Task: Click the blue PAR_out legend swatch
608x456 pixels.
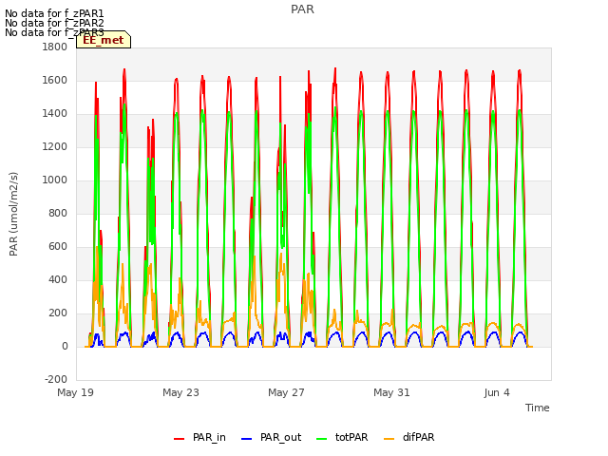Action: pos(247,439)
